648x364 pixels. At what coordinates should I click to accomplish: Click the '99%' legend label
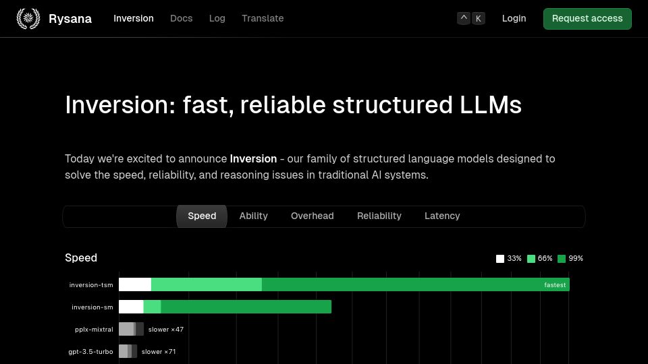(x=576, y=258)
